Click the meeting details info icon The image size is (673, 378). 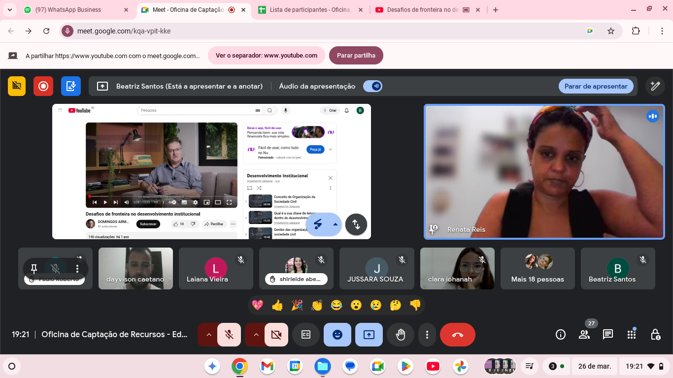point(561,335)
